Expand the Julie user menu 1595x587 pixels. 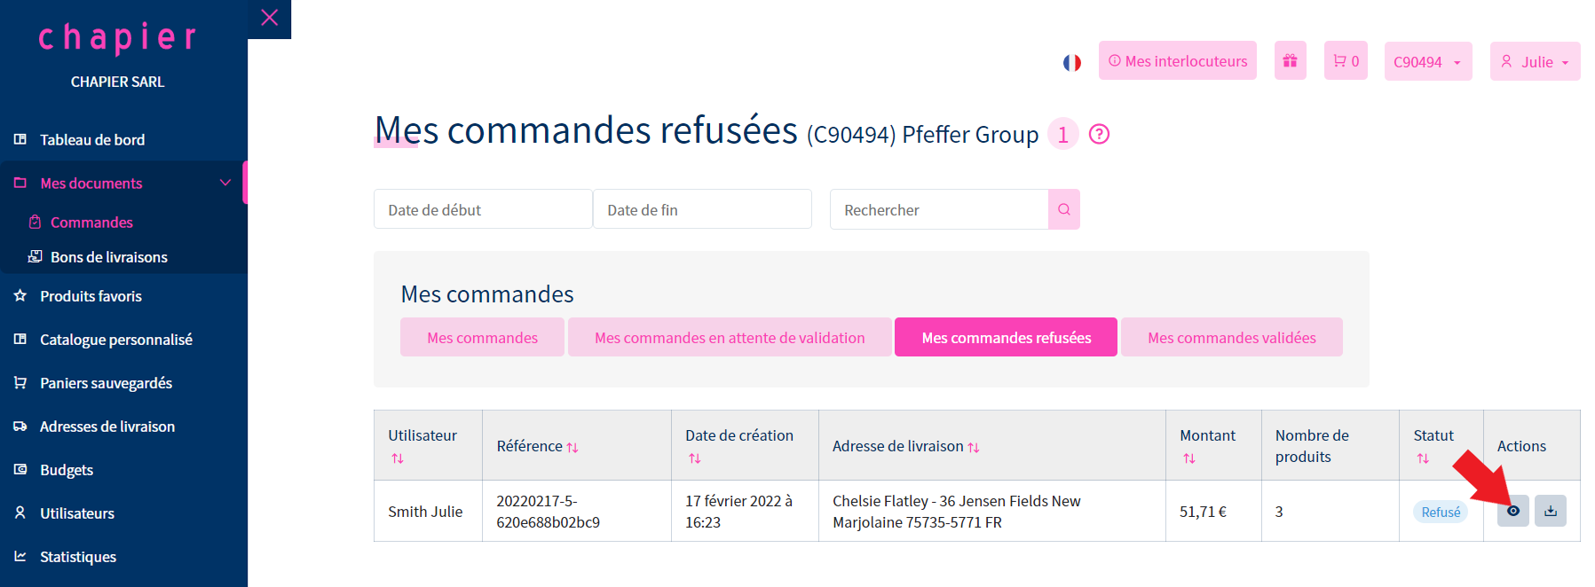pos(1535,62)
